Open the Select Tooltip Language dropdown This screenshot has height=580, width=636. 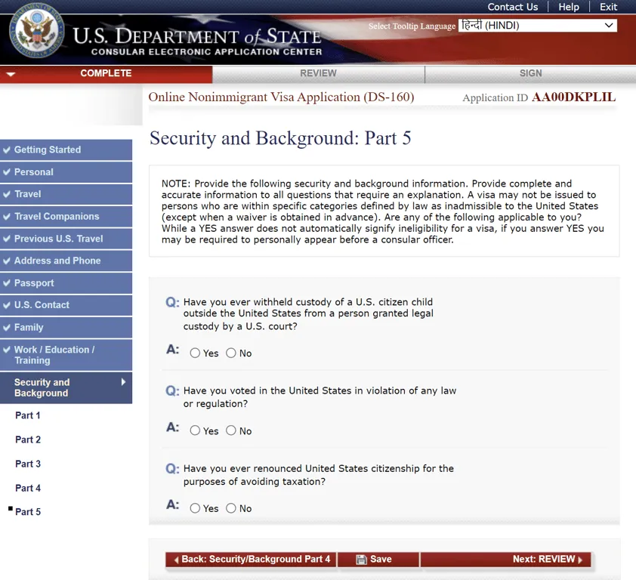(538, 26)
